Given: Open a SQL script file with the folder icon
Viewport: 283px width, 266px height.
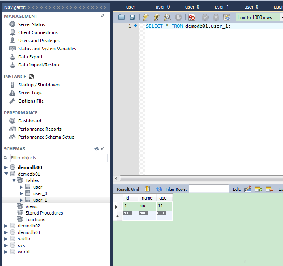Looking at the screenshot, I should click(x=121, y=17).
